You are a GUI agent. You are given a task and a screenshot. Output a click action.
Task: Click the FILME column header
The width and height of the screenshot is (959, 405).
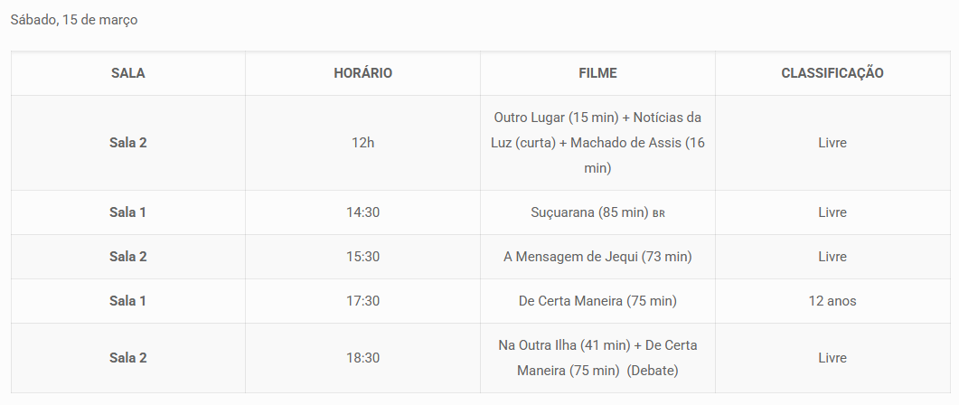point(597,73)
